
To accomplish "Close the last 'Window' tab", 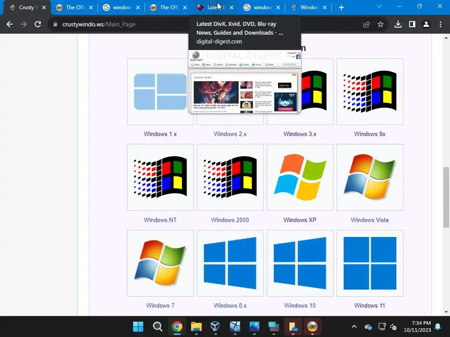I will pyautogui.click(x=325, y=7).
